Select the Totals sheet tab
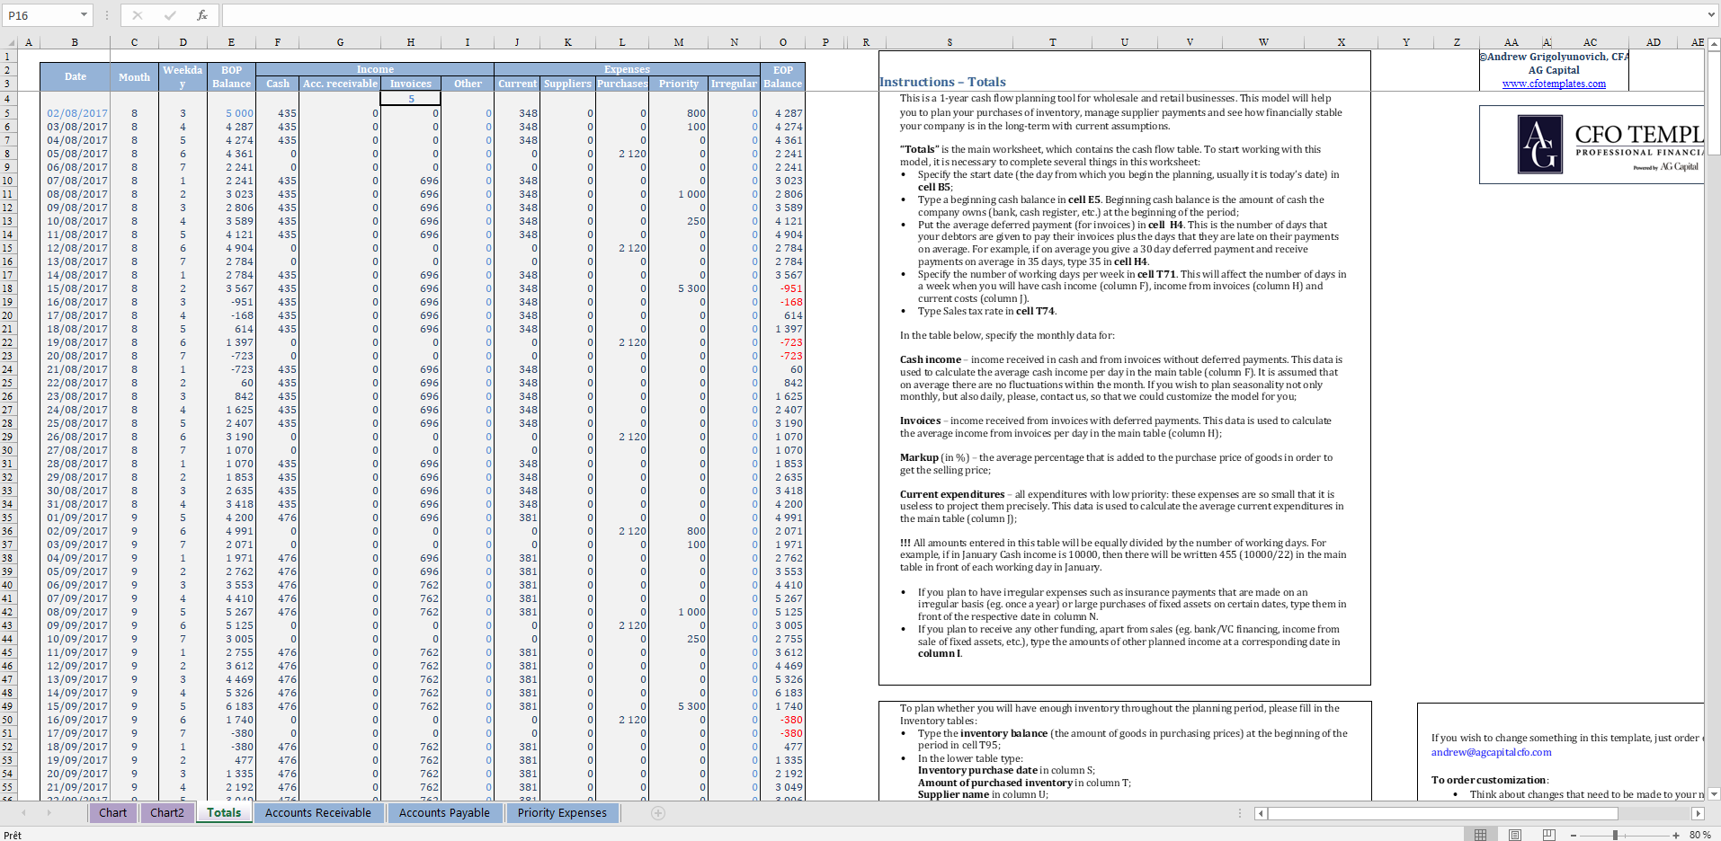The width and height of the screenshot is (1721, 841). 224,813
